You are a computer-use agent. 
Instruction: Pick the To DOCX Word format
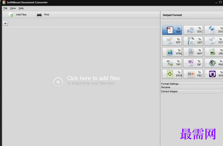tap(213, 30)
